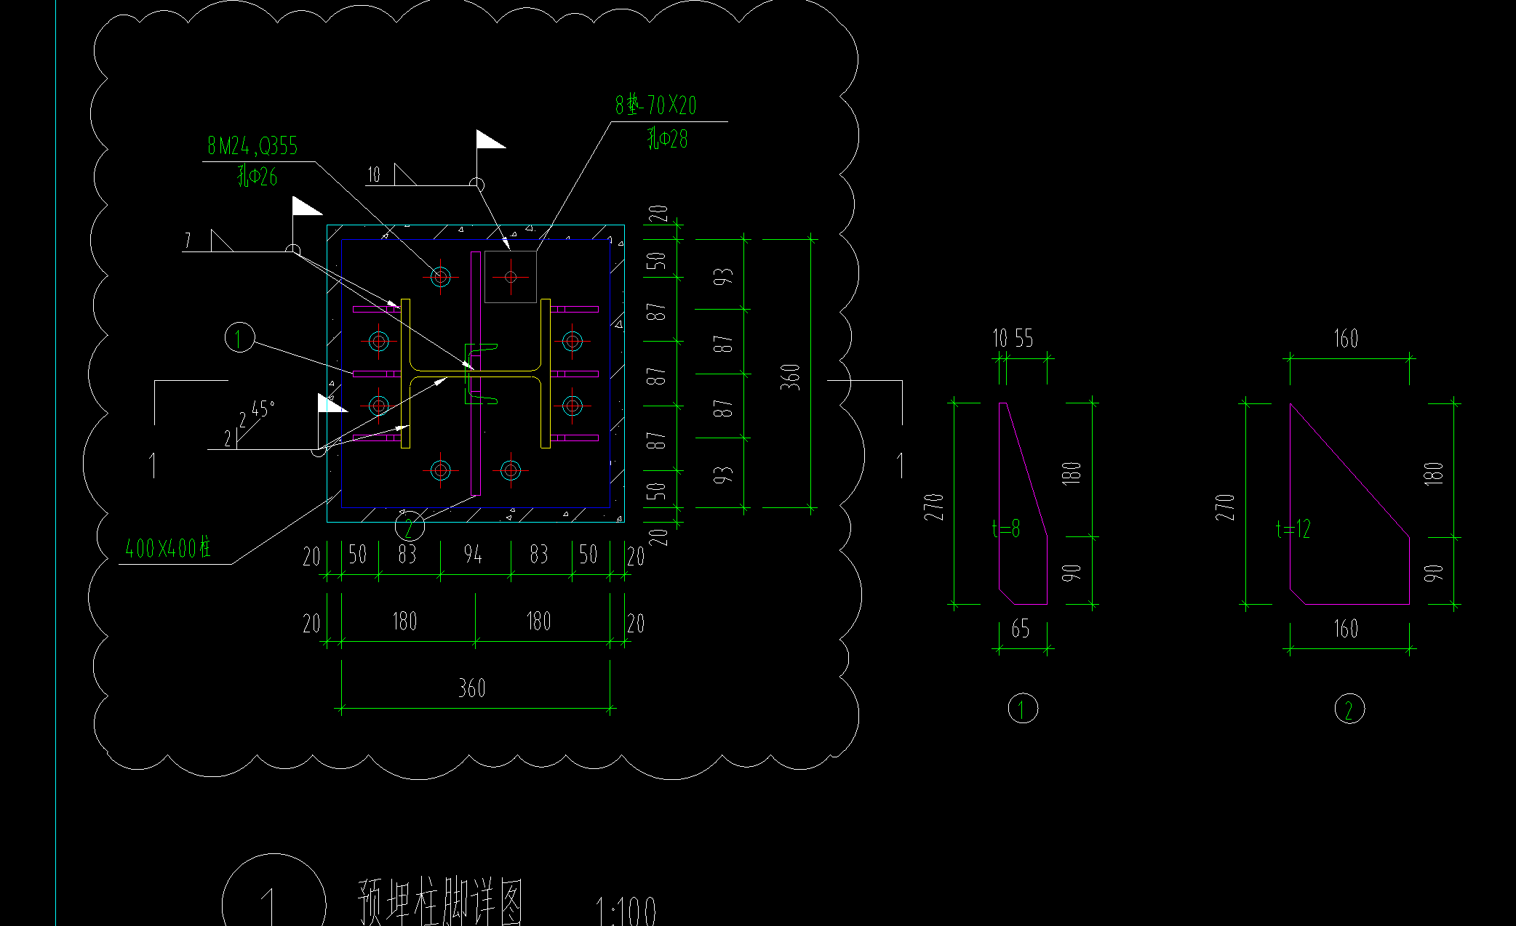This screenshot has height=926, width=1516.
Task: Click the drawing title "预埋柱脚详图"
Action: (x=441, y=901)
